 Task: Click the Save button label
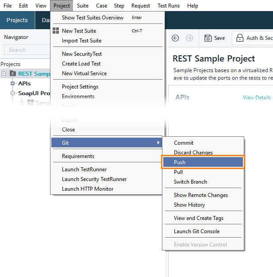pos(219,38)
